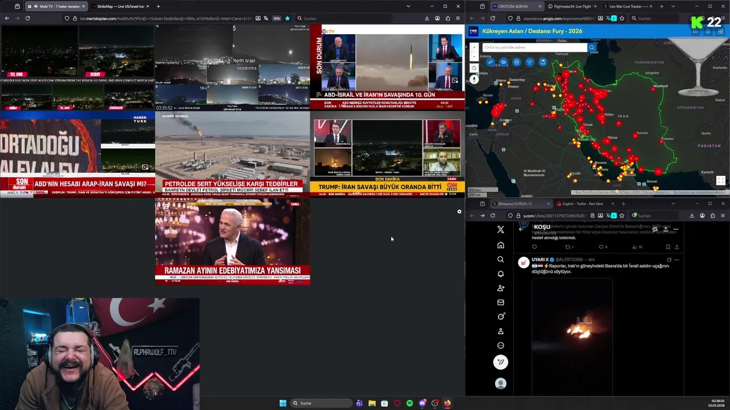Image resolution: width=730 pixels, height=410 pixels.
Task: Open X search (magnifier) in sidebar
Action: [501, 260]
